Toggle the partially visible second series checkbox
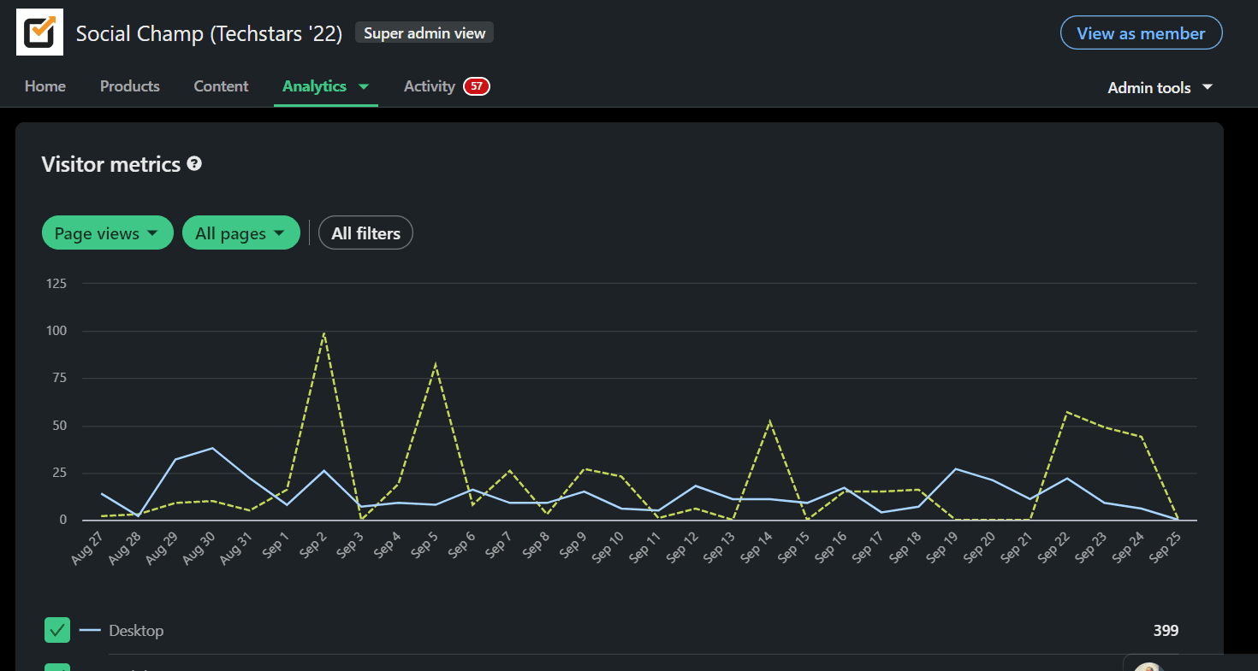Viewport: 1258px width, 671px height. pyautogui.click(x=57, y=667)
